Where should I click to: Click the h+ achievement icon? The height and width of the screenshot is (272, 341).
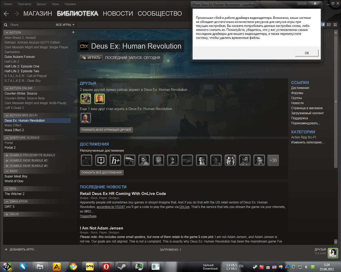tap(115, 160)
